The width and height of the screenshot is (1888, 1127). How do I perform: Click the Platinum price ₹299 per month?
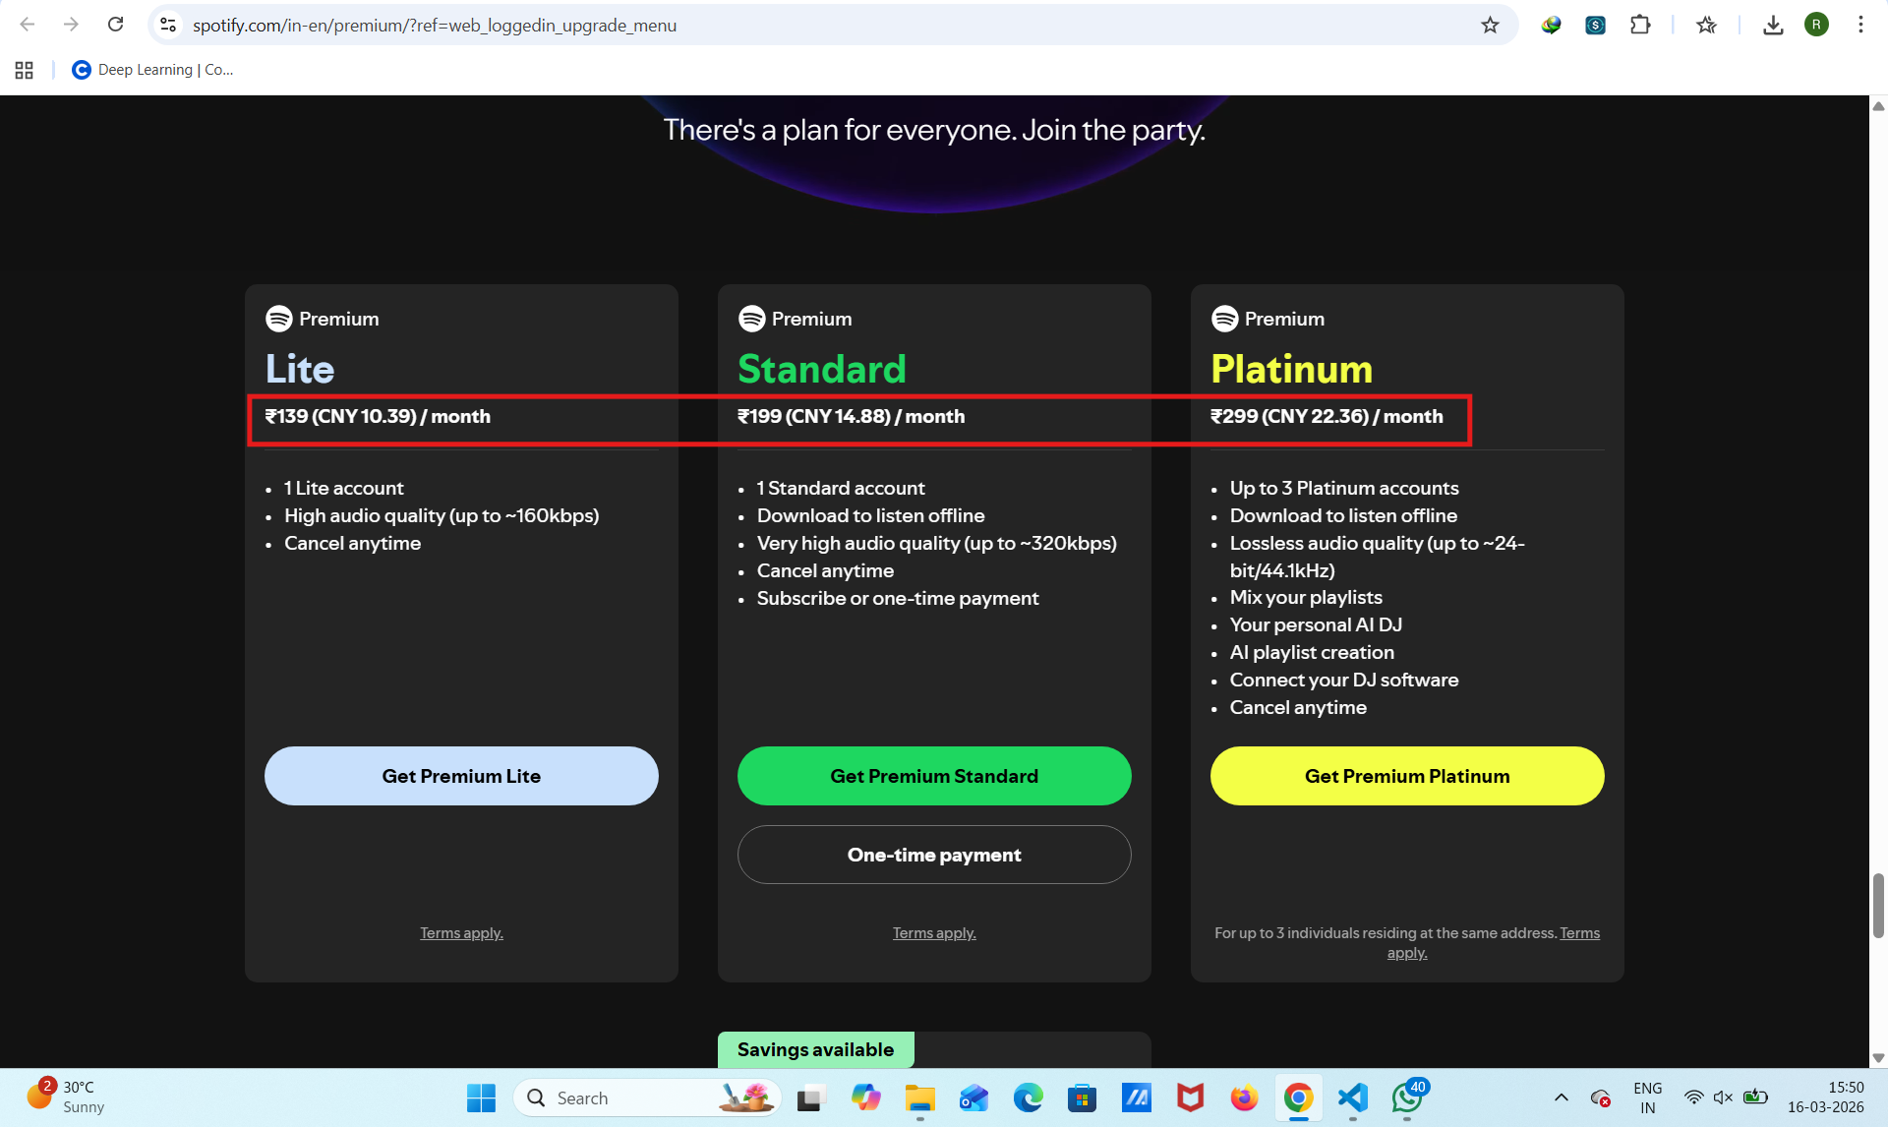pyautogui.click(x=1327, y=416)
